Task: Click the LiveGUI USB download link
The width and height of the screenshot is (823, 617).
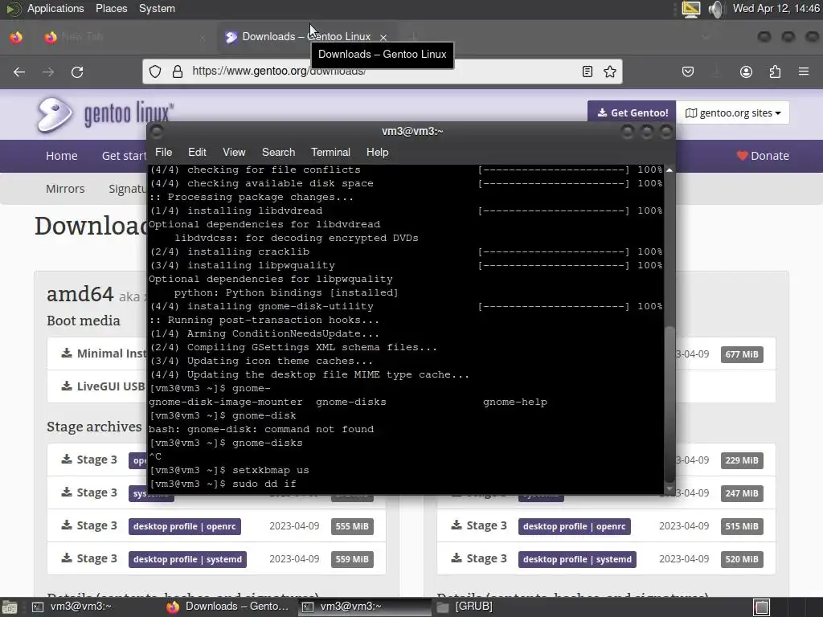Action: 103,386
